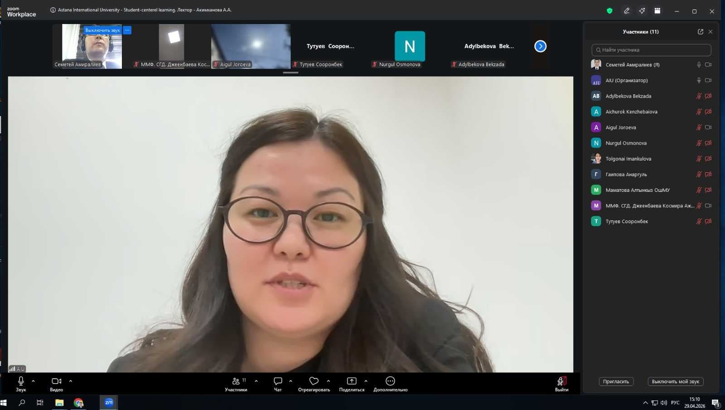Viewport: 725px width, 410px height.
Task: Click the Выключить мой звук button
Action: pyautogui.click(x=675, y=381)
